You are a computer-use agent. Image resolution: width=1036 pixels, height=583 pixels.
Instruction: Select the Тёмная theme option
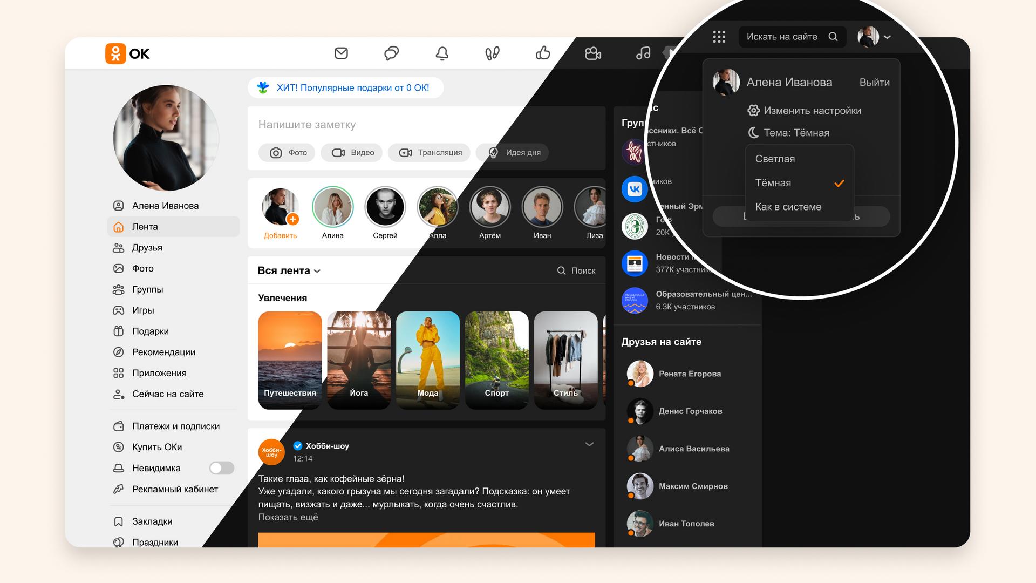pos(800,183)
